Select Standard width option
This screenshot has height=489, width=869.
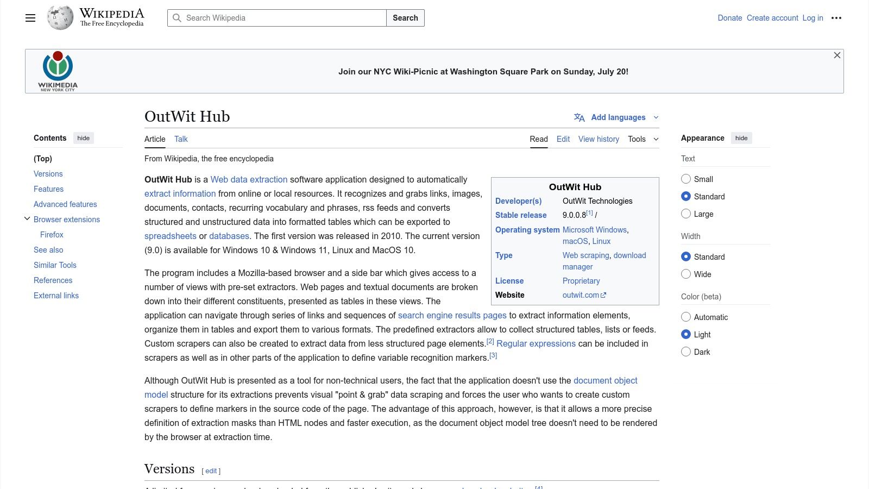[686, 256]
